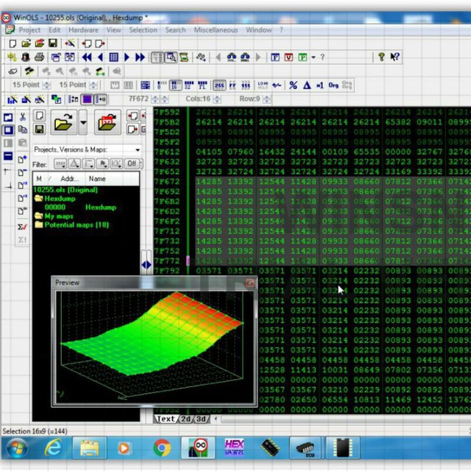This screenshot has width=471, height=471.
Task: Open dropdown arrow next to green P icon
Action: 314,57
